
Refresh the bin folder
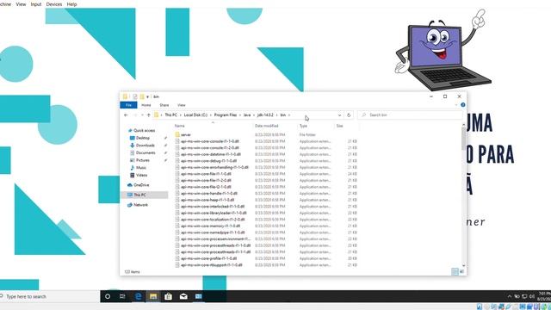(x=349, y=115)
